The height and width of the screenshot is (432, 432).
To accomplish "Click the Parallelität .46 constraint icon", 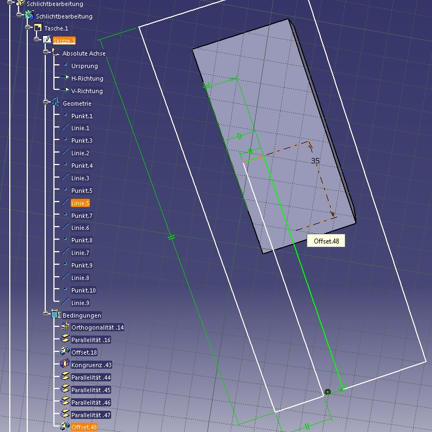I will [x=65, y=401].
